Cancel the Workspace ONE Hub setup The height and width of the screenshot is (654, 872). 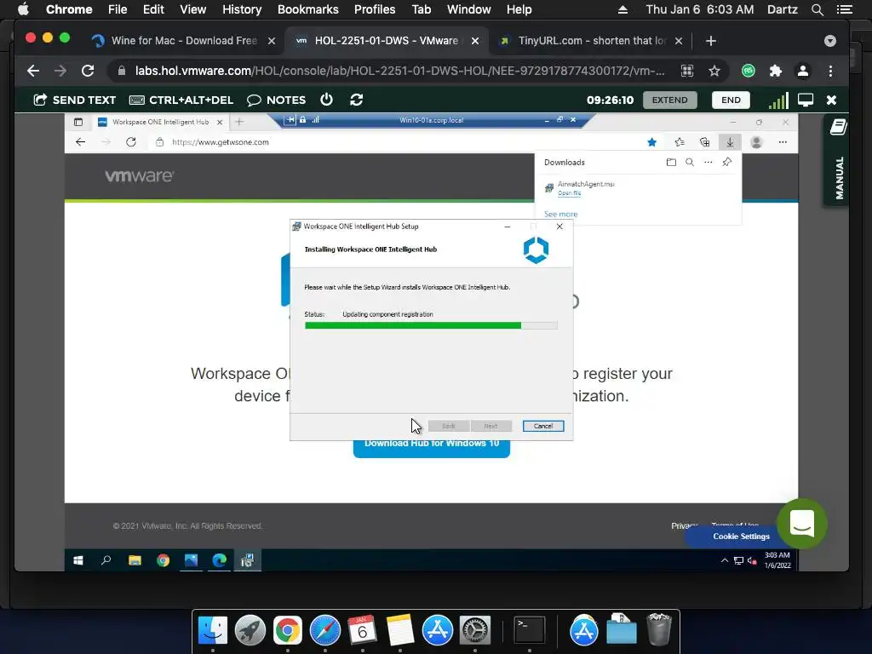[x=542, y=426]
